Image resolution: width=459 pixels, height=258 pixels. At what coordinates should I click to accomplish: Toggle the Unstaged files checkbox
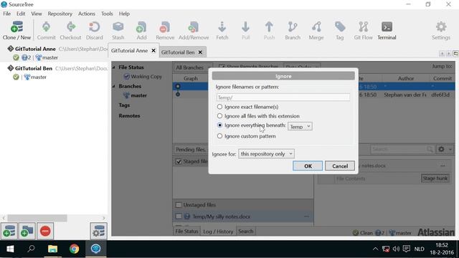point(179,205)
